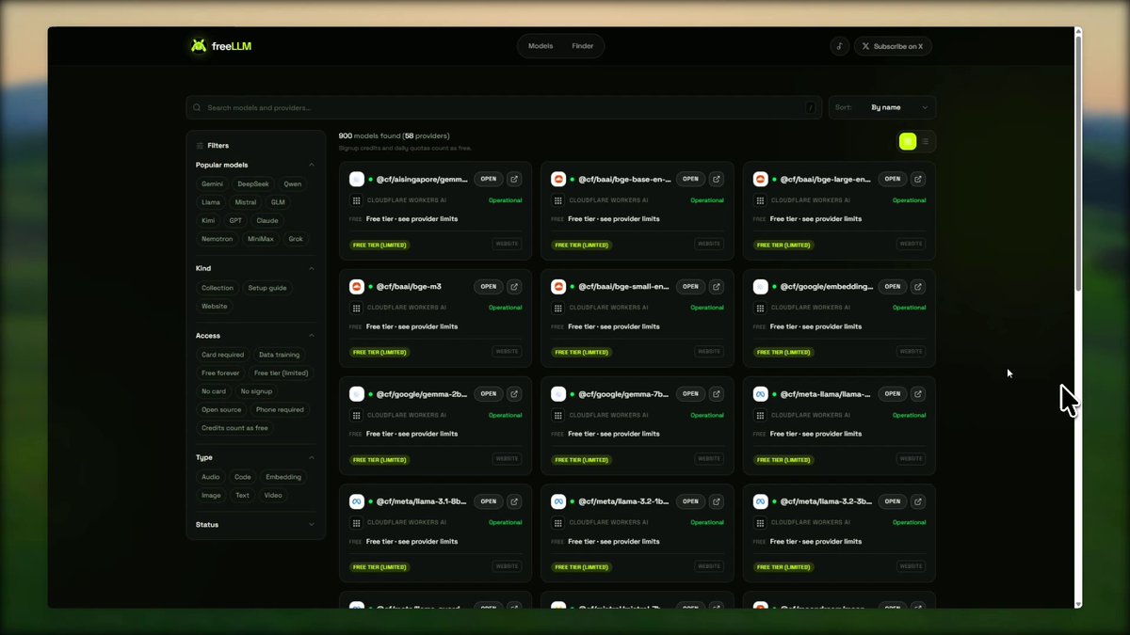Toggle the DeepSeek filter chip
The width and height of the screenshot is (1130, 635).
coord(253,184)
